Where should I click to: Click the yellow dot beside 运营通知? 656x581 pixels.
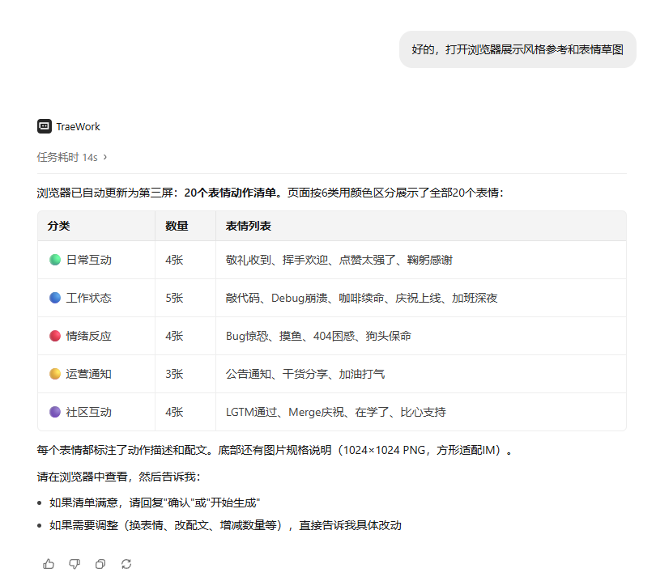pos(55,374)
